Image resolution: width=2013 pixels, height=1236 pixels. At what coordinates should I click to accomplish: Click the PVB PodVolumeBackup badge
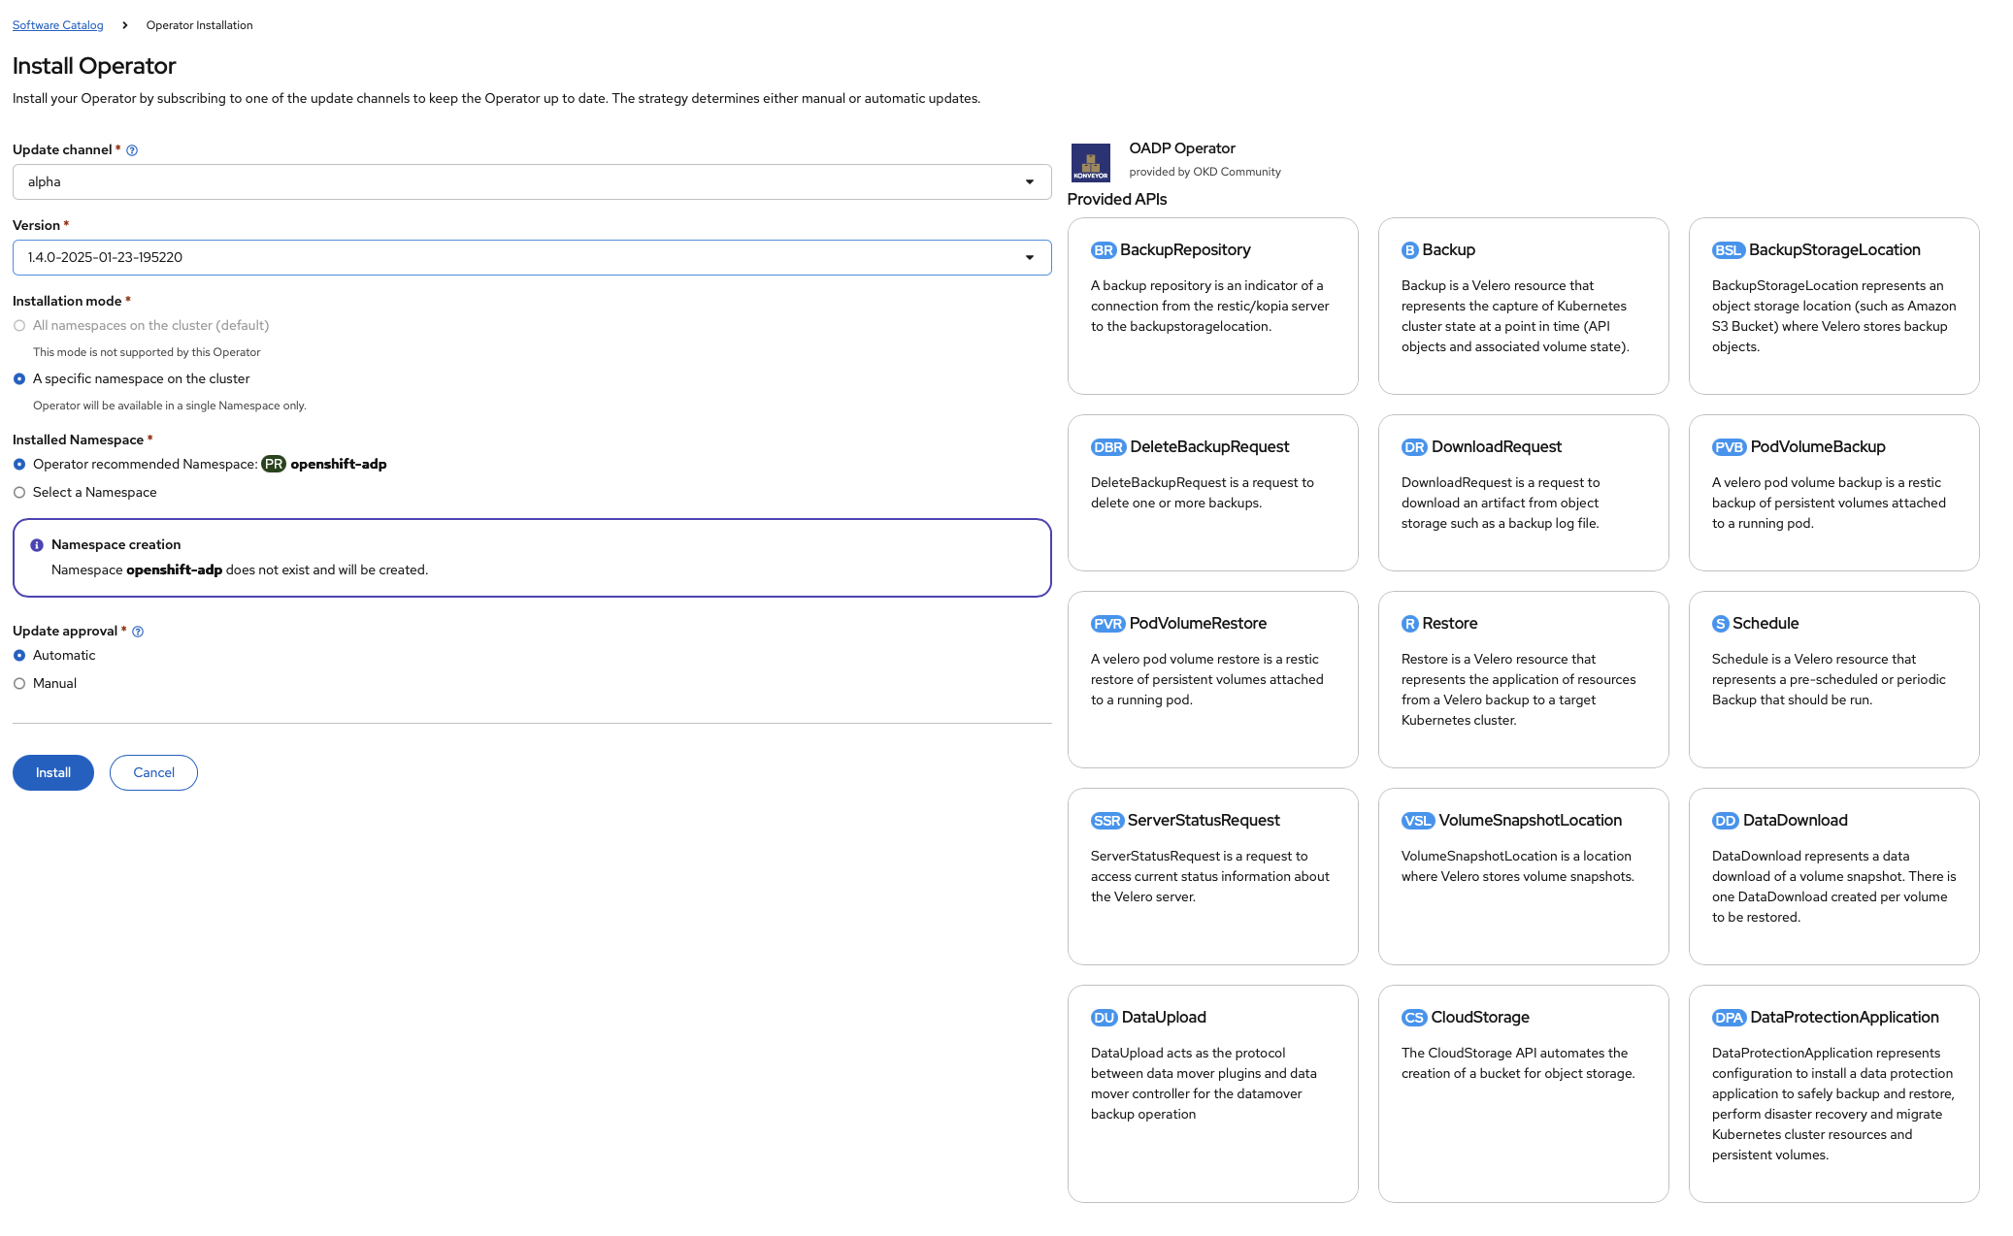(1729, 447)
